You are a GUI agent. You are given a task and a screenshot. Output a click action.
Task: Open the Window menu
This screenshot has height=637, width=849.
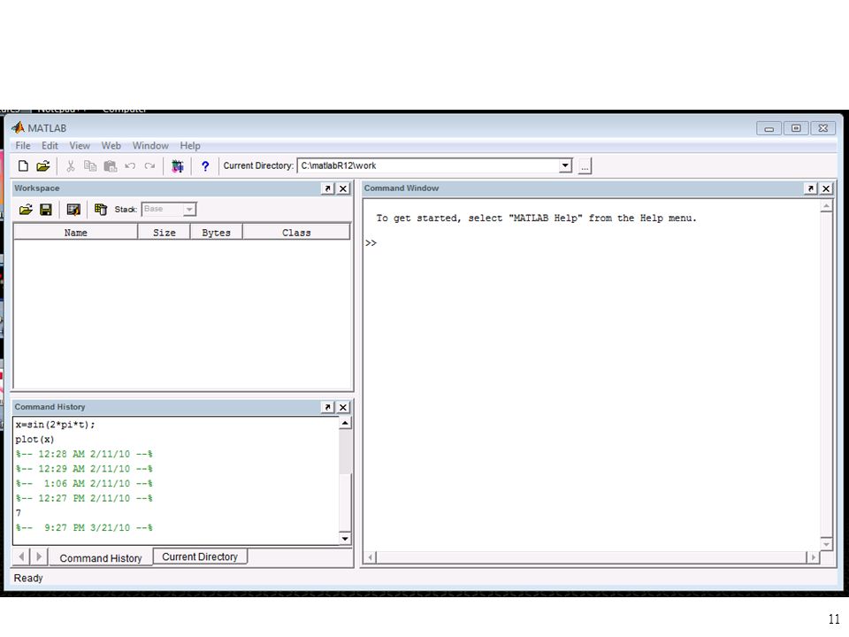(x=150, y=146)
